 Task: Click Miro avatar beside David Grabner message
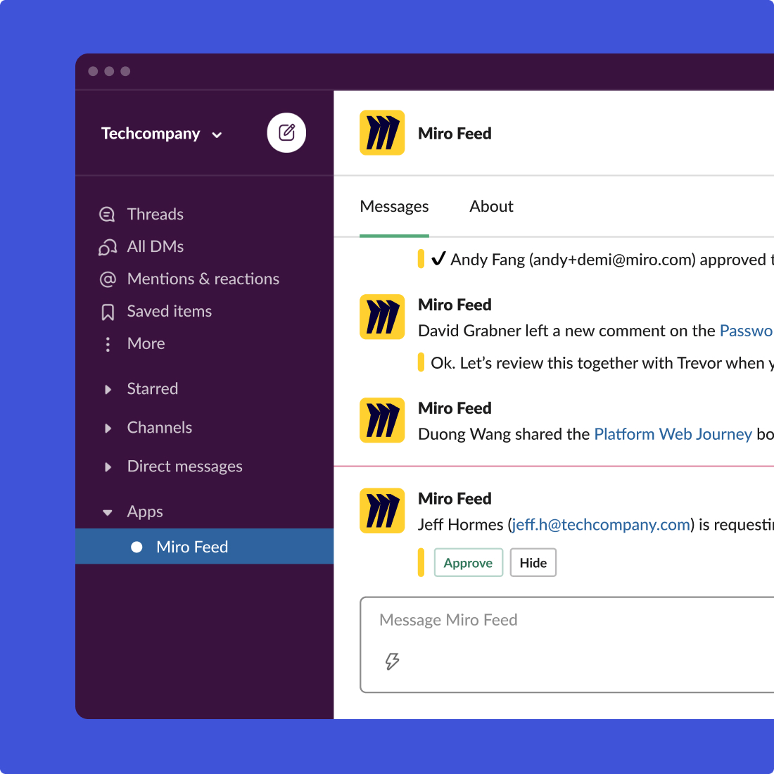coord(382,317)
